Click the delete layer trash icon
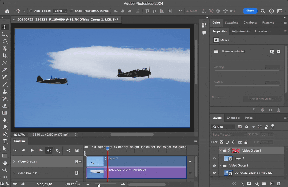The height and width of the screenshot is (187, 288). tap(279, 183)
